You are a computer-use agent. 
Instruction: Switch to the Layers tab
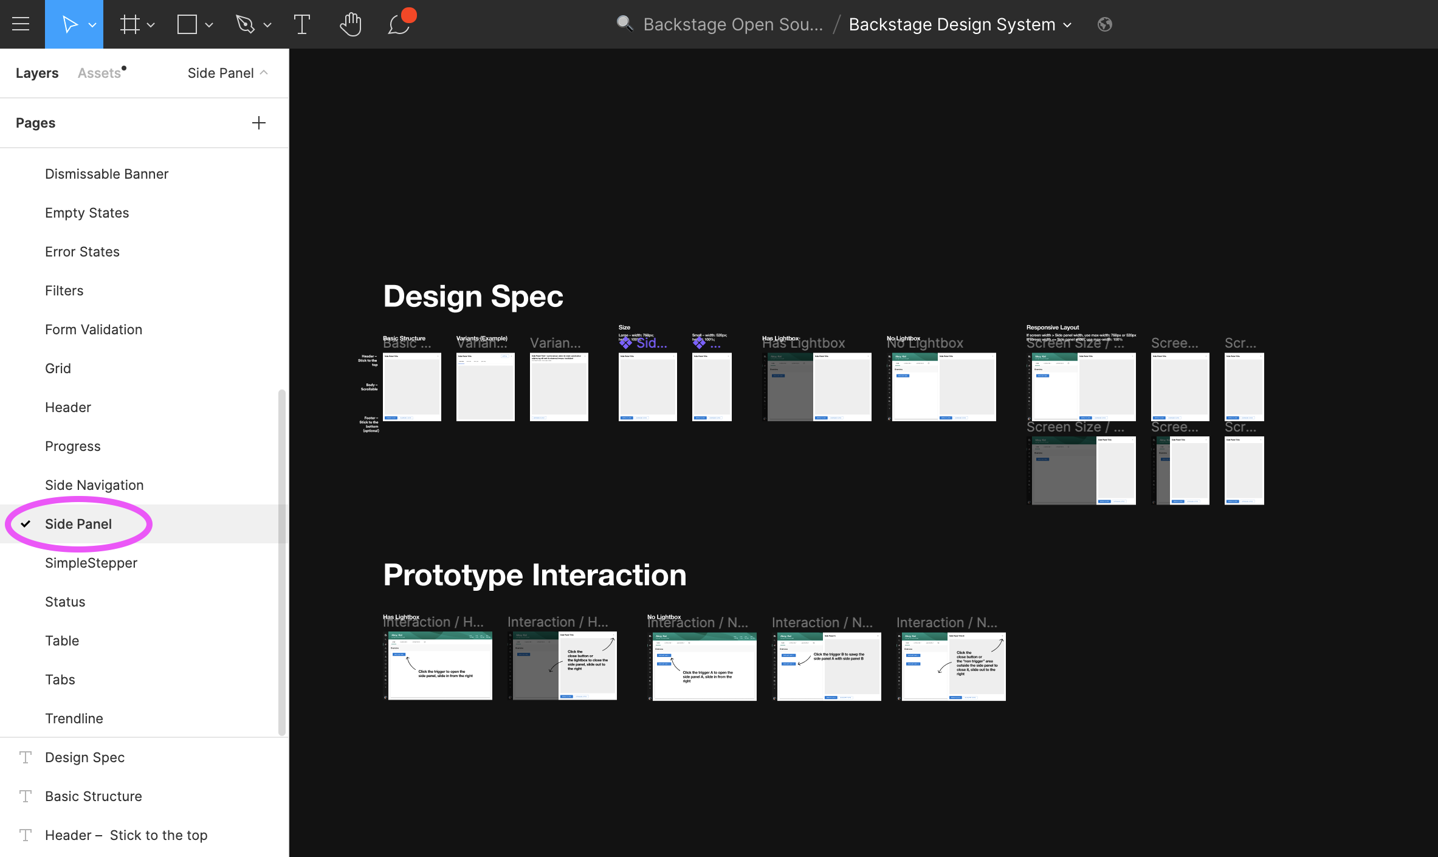click(36, 72)
